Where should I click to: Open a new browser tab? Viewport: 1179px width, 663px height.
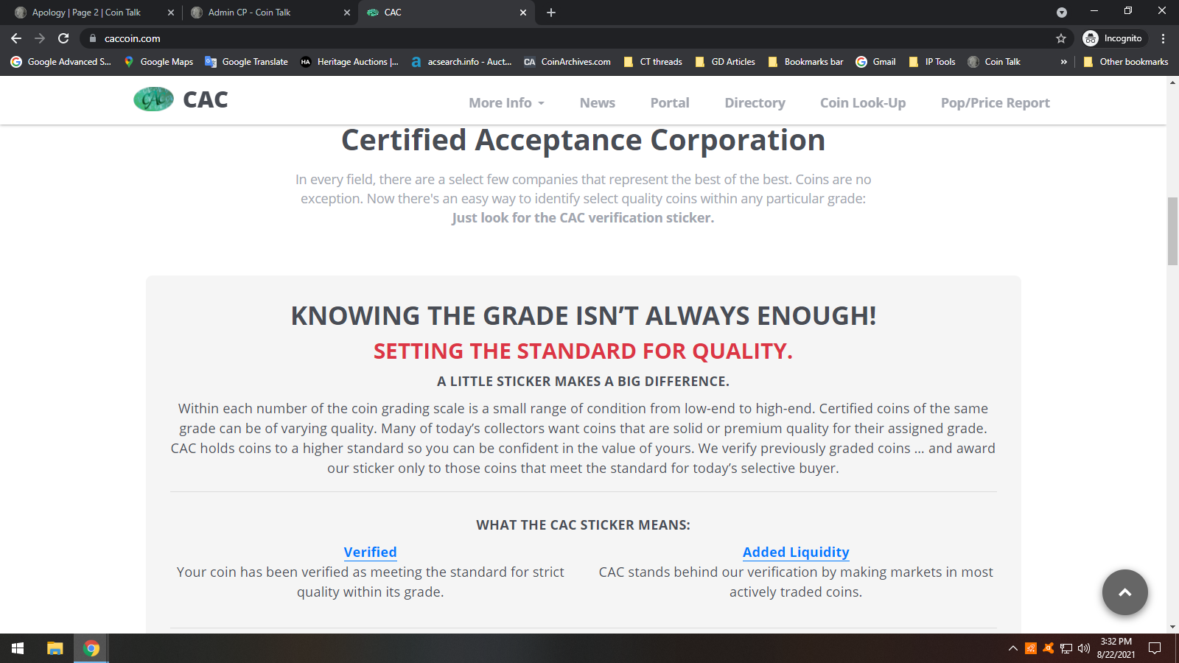point(551,13)
